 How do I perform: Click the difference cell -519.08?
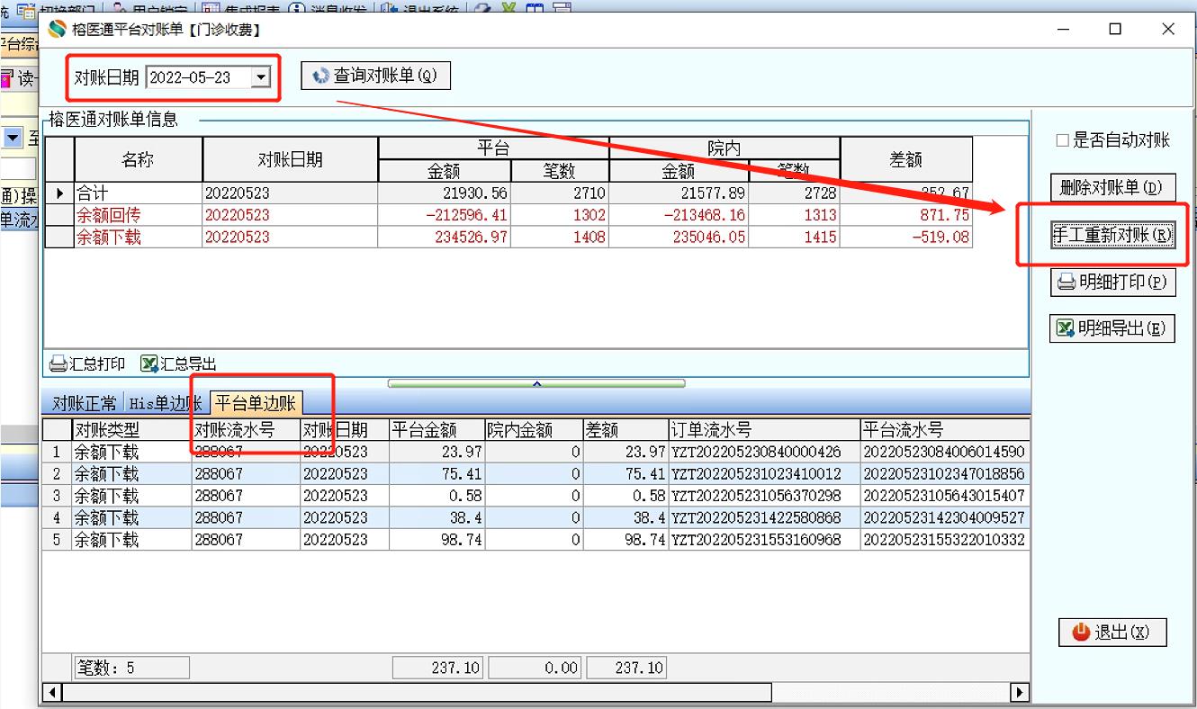(906, 237)
